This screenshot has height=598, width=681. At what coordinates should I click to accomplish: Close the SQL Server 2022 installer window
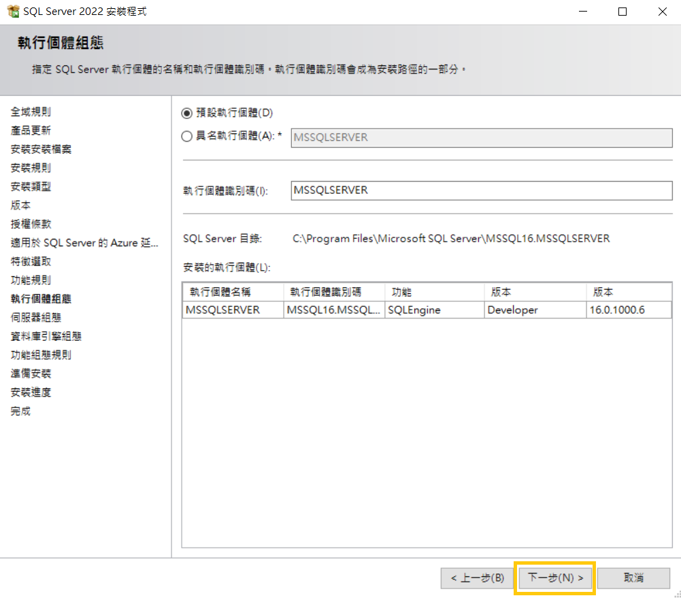coord(662,12)
